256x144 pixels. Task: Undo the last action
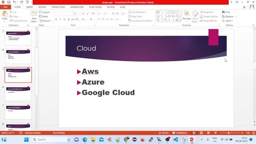[x=14, y=2]
